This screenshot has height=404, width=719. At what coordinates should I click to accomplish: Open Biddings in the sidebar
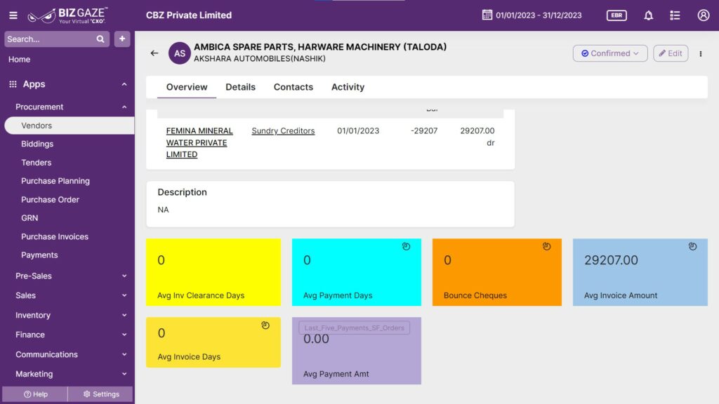pos(37,144)
